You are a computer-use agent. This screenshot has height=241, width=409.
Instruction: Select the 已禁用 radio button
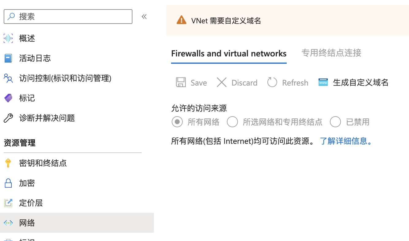[x=335, y=122]
